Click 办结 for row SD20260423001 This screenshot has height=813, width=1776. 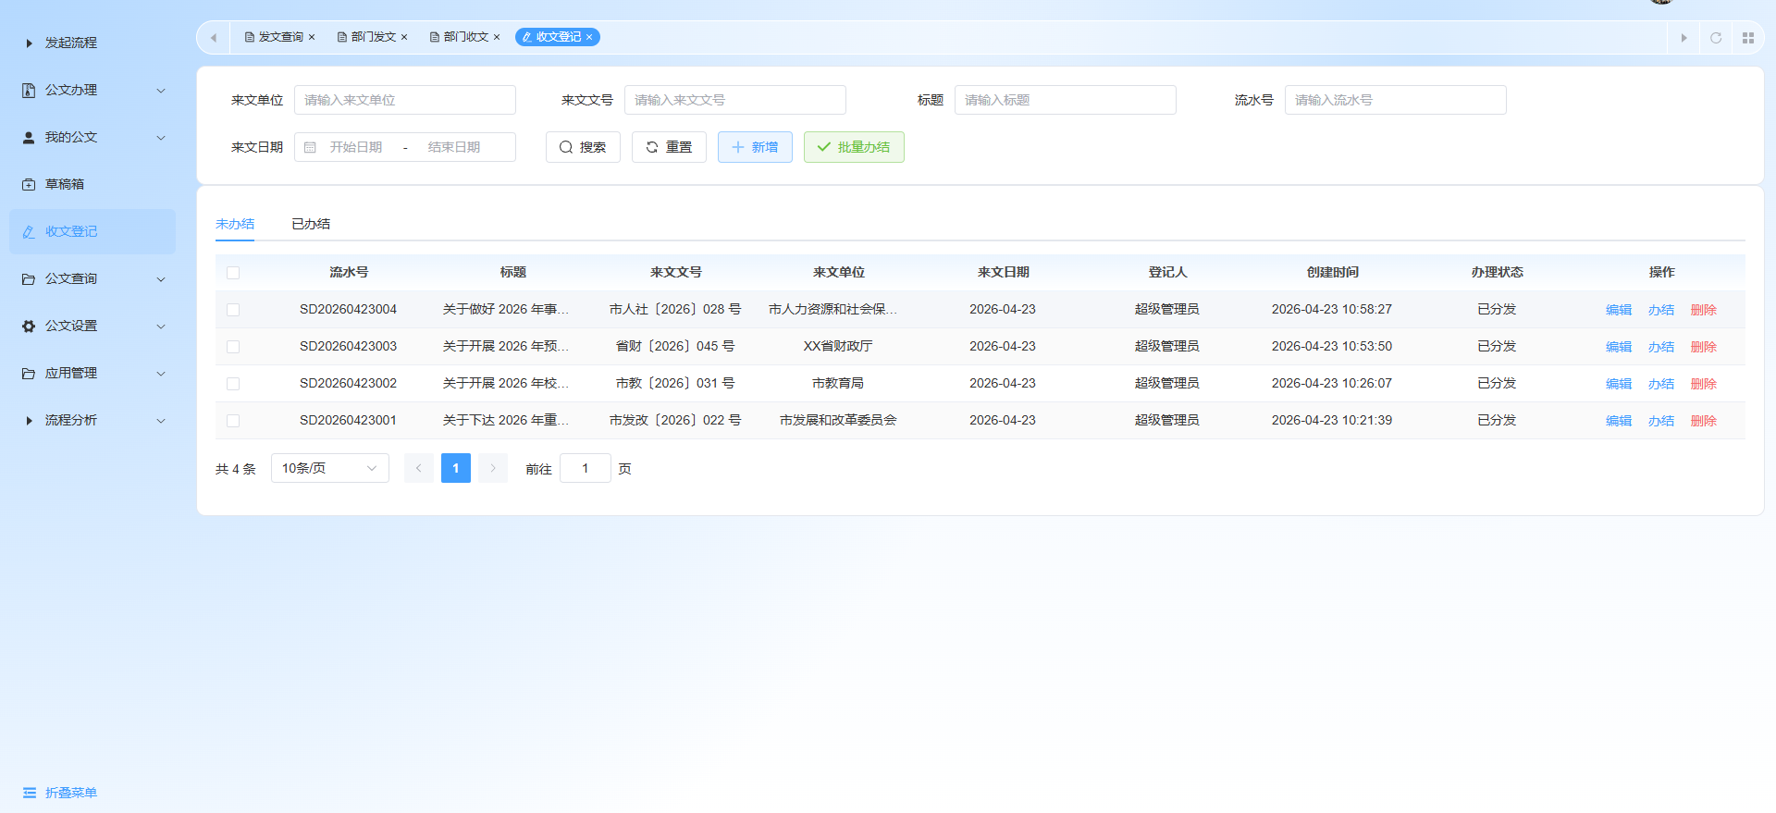tap(1661, 421)
